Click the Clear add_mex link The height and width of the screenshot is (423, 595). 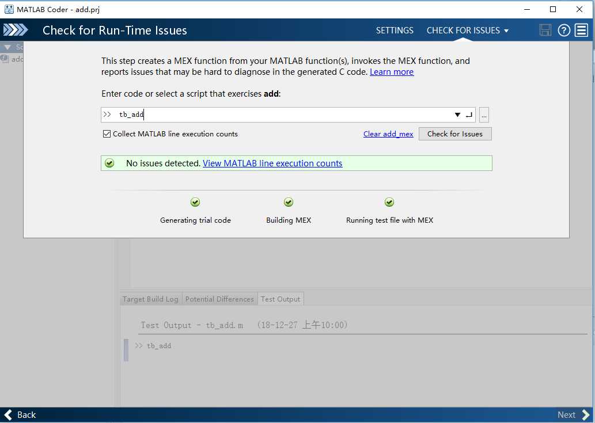[388, 134]
